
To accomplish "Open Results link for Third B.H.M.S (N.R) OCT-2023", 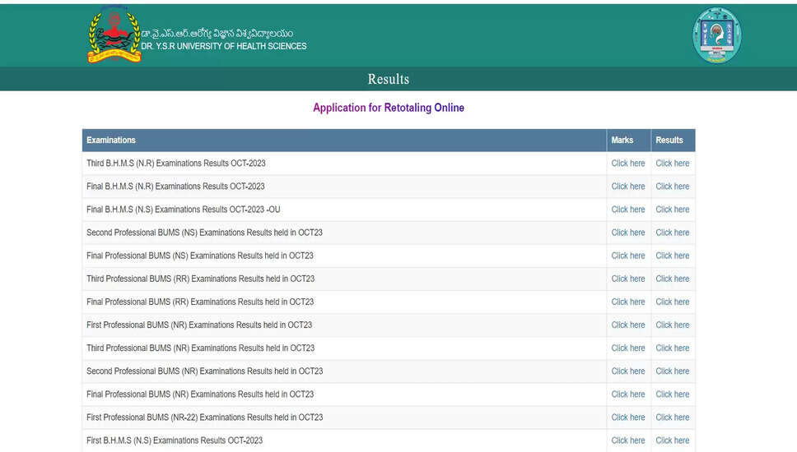I will [x=672, y=164].
